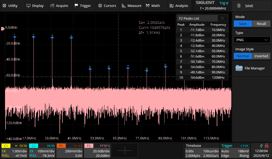Close the F2 Peaks List panel
The height and width of the screenshot is (159, 272).
pos(223,18)
